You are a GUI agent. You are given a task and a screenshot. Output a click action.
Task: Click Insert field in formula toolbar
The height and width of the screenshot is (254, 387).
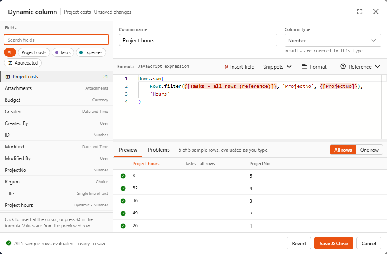tap(239, 67)
